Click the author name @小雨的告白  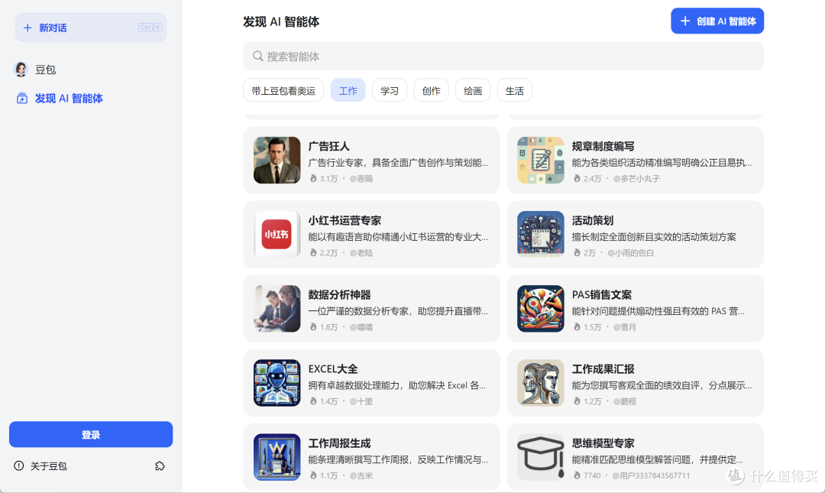[x=630, y=253]
